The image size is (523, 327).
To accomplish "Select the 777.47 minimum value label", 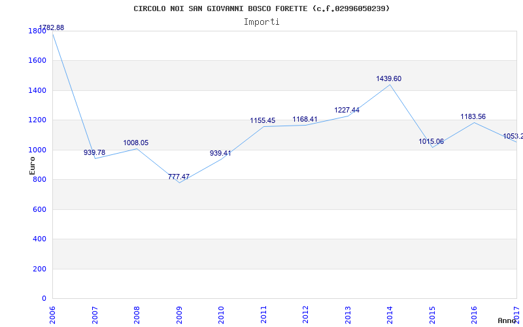I will click(x=178, y=177).
